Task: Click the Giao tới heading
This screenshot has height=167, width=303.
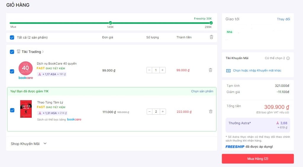Action: tap(232, 19)
